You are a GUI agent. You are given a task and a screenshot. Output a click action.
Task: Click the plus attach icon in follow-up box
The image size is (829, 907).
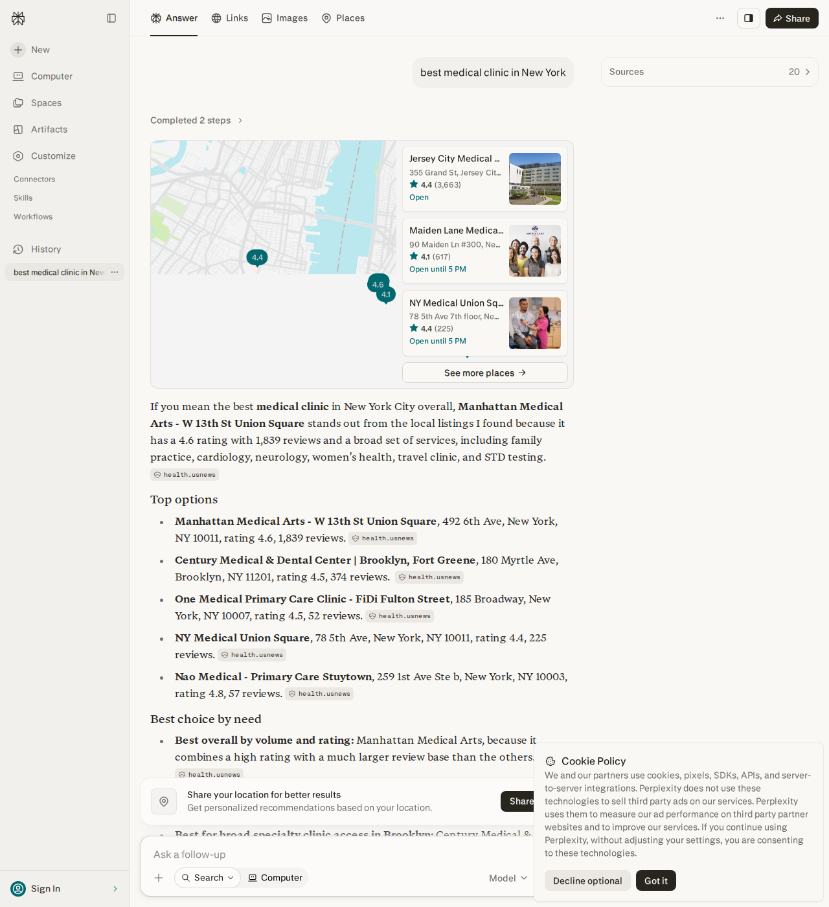tap(159, 878)
